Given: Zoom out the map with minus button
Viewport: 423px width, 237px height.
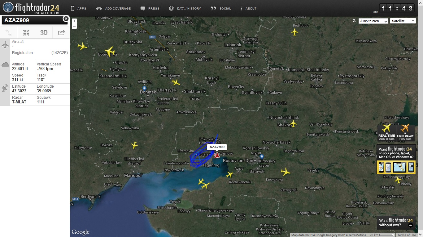Looking at the screenshot, I should pos(74,26).
